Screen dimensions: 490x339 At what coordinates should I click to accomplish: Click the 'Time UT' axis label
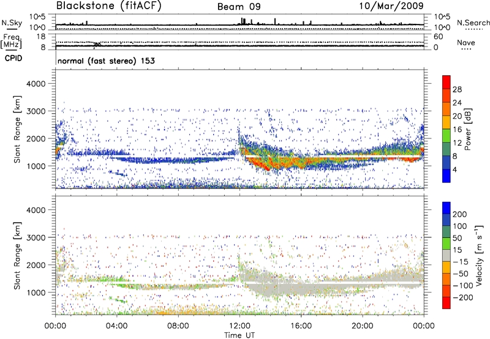click(x=239, y=335)
